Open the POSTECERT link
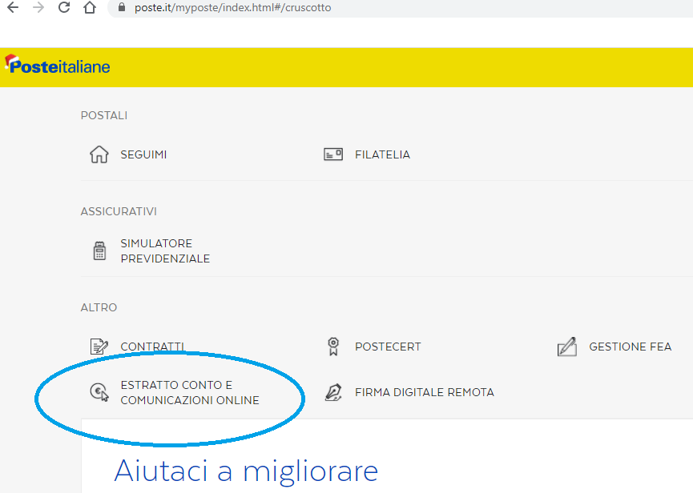Image resolution: width=693 pixels, height=493 pixels. [388, 347]
